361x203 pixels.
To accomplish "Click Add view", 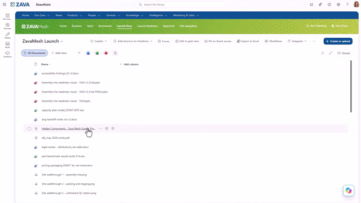I will coord(59,53).
